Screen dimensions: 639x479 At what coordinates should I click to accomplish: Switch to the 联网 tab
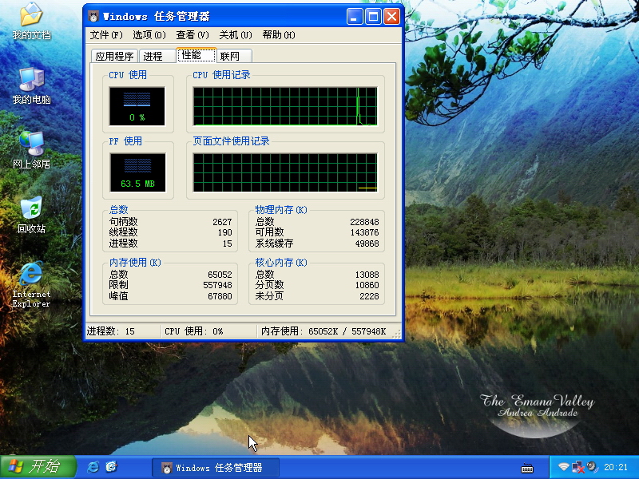[234, 56]
